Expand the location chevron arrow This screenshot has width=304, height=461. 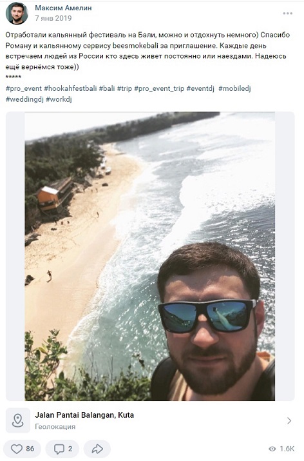(289, 421)
